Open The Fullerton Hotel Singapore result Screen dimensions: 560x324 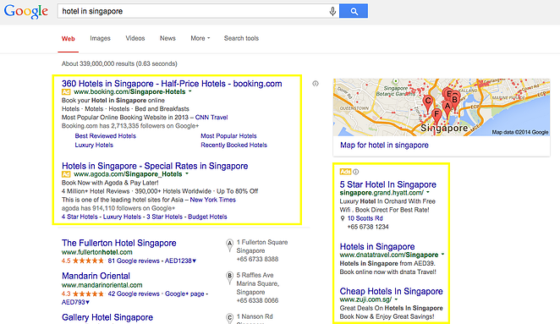click(x=119, y=243)
